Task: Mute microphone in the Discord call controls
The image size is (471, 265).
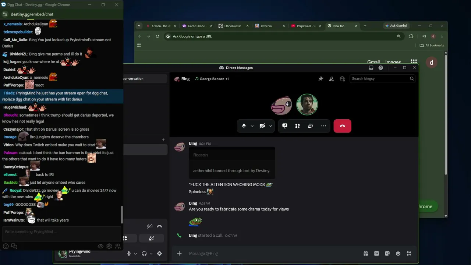Action: tap(244, 126)
